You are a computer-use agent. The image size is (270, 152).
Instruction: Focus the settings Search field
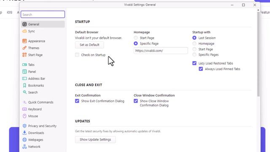pos(43,14)
